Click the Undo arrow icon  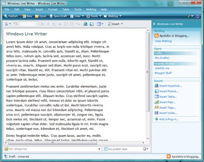[x=16, y=24]
